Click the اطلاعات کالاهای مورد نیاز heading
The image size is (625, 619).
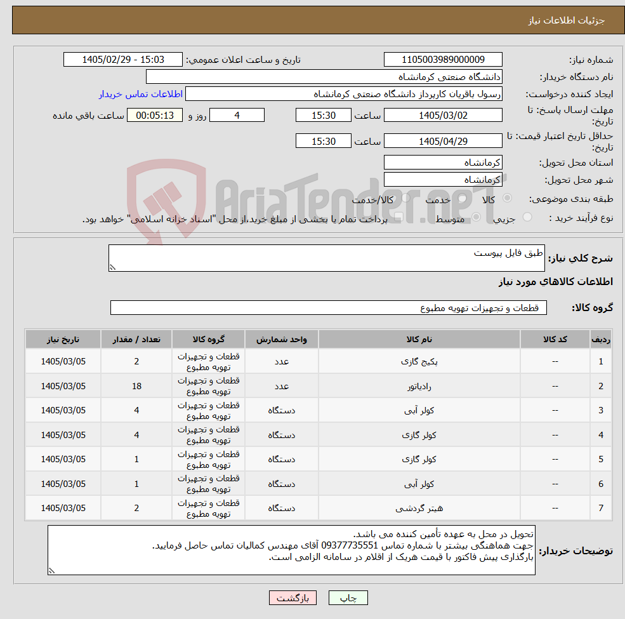point(556,282)
